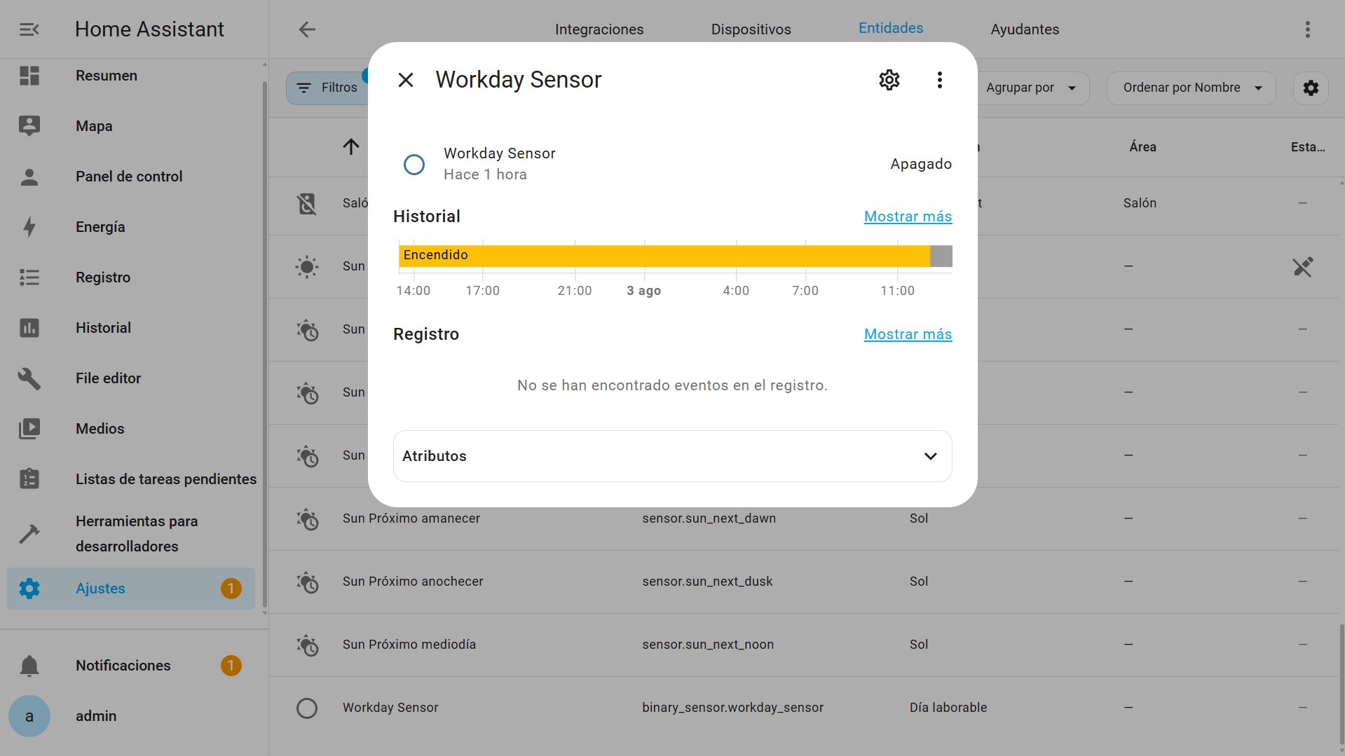Open the Notificaciones bell

coord(29,666)
